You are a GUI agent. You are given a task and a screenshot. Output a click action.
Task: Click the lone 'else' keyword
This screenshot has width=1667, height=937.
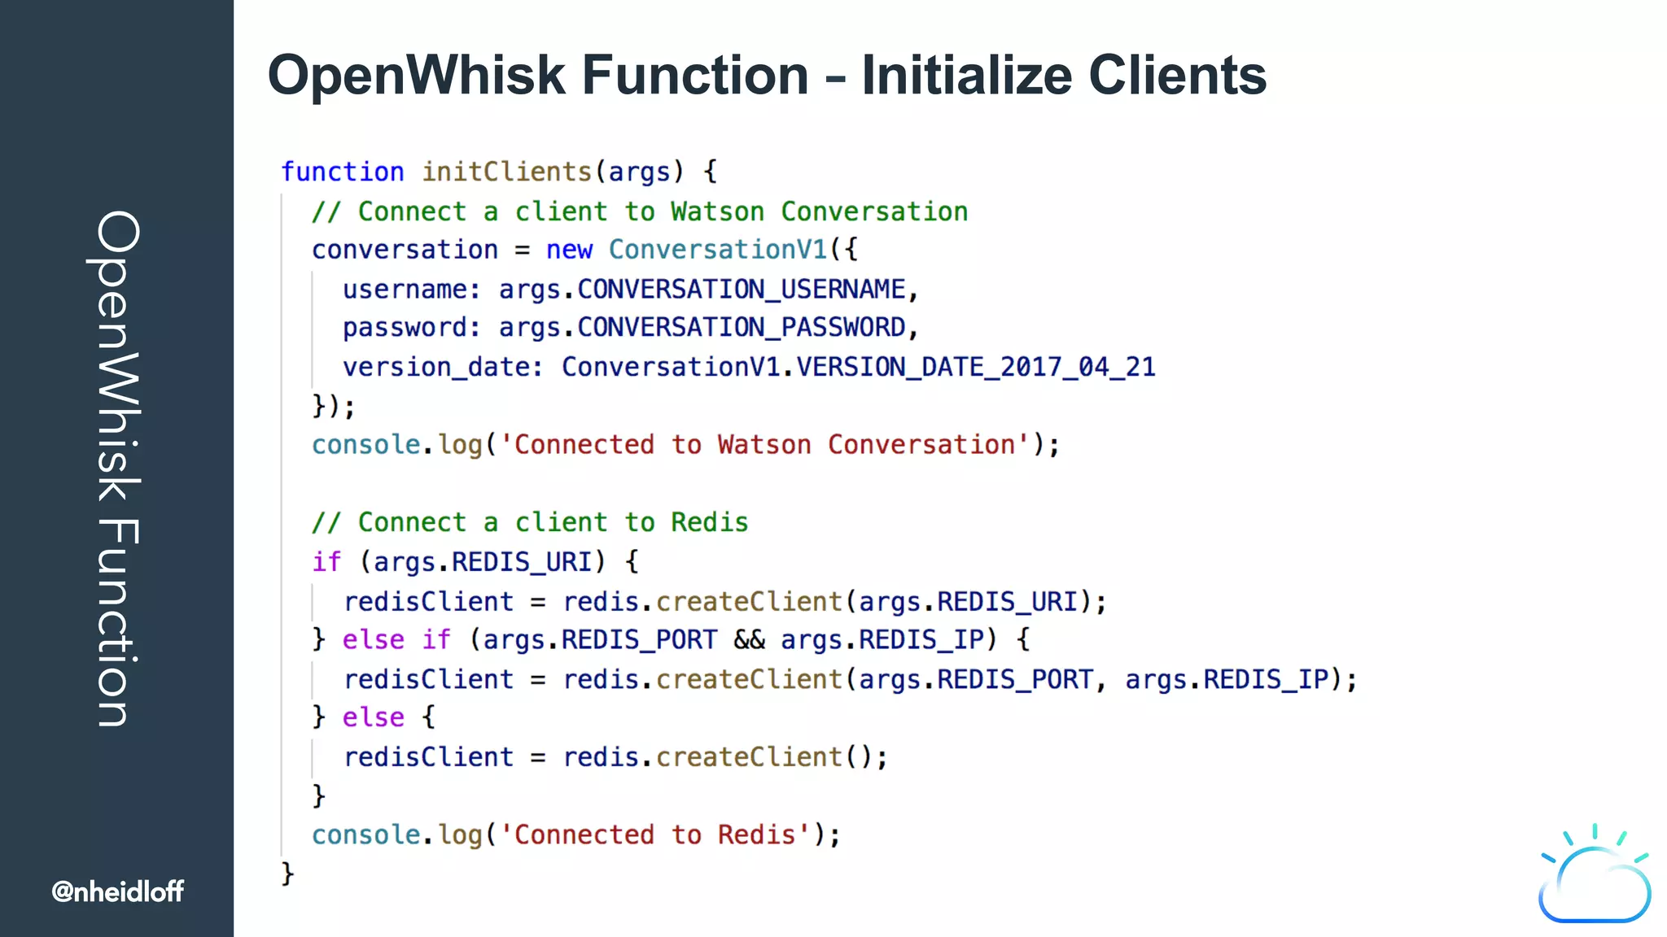tap(373, 717)
